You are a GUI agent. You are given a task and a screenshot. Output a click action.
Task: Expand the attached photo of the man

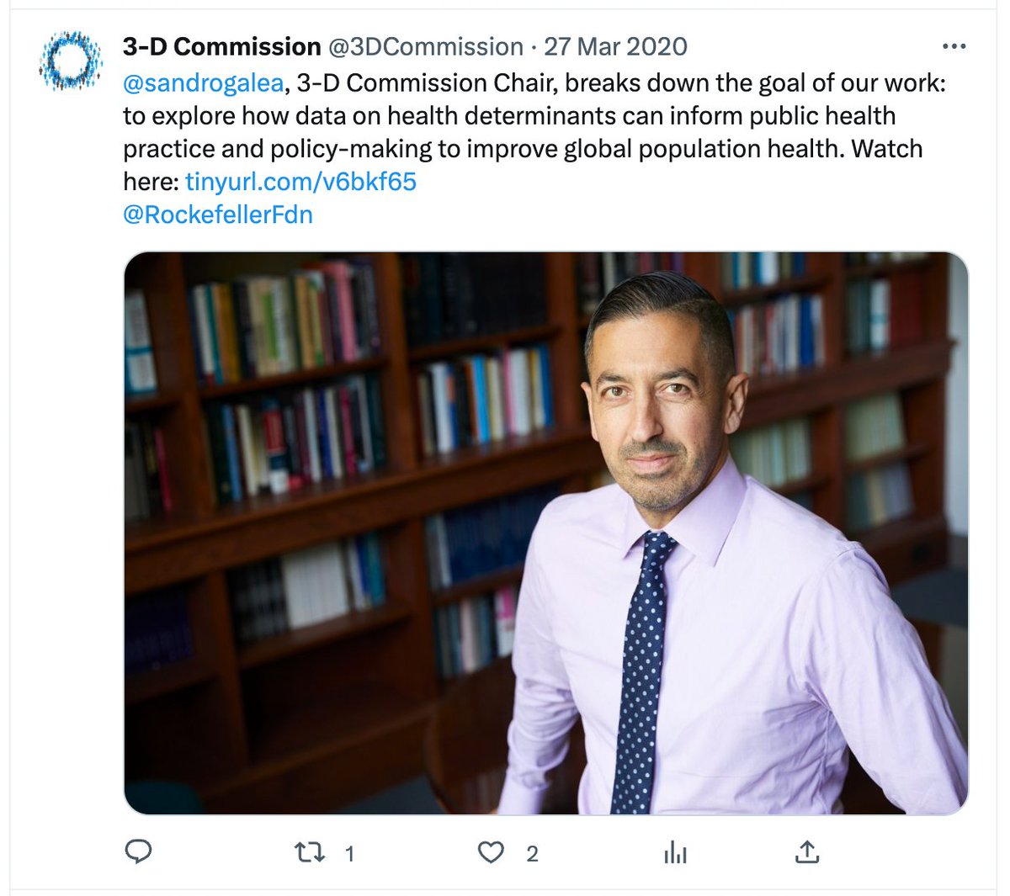coord(545,533)
